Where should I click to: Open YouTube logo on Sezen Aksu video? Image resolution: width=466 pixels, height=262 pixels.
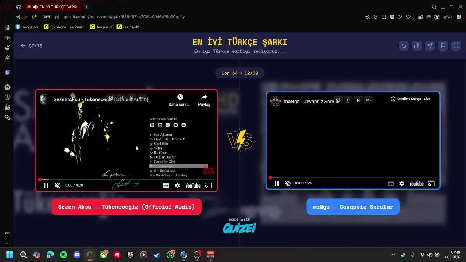coord(193,186)
